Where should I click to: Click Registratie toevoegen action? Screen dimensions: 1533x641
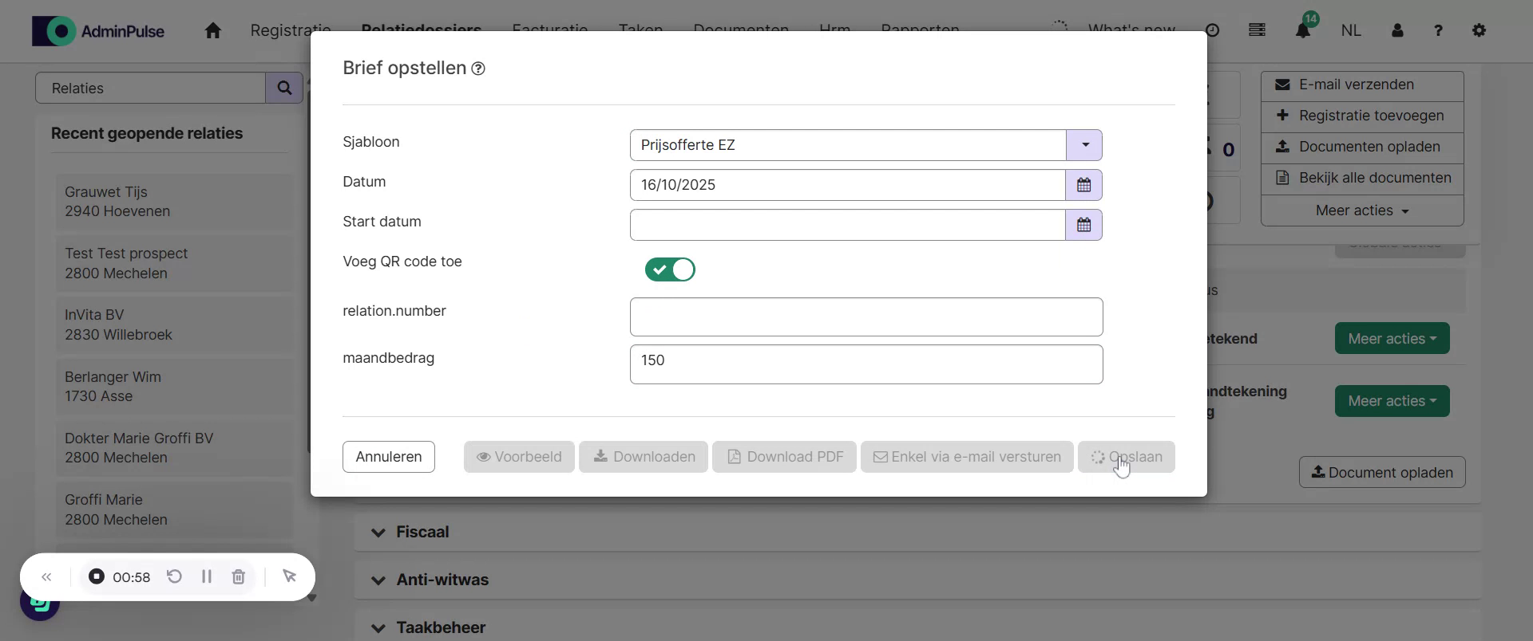tap(1362, 116)
